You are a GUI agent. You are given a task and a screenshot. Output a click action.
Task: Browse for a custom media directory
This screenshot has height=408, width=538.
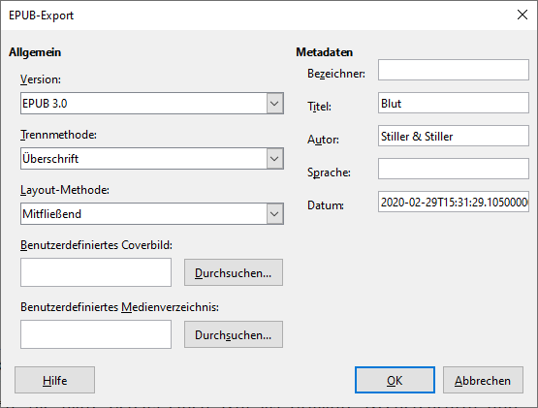[234, 334]
